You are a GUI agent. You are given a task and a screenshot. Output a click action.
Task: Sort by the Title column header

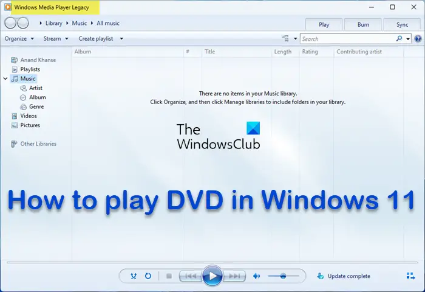click(237, 52)
